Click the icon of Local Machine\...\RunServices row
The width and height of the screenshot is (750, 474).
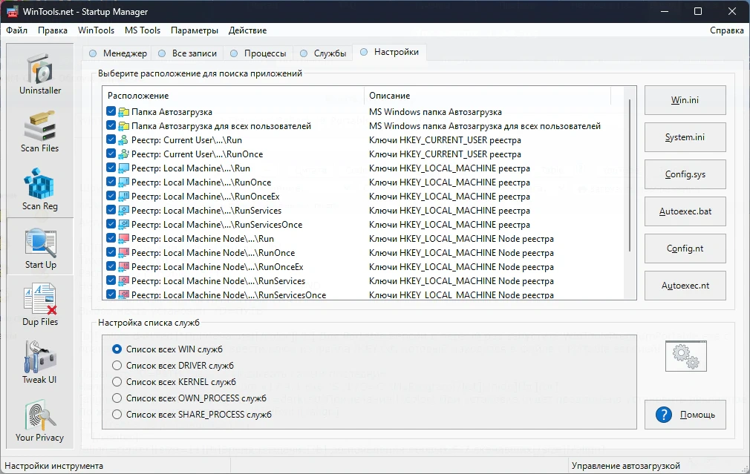124,210
